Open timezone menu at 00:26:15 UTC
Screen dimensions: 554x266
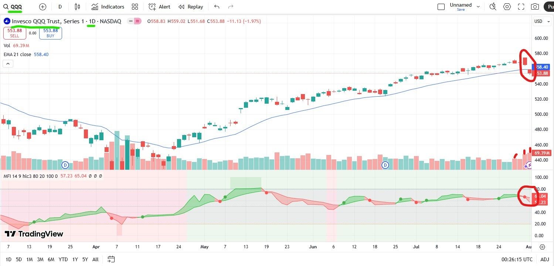[x=517, y=259]
